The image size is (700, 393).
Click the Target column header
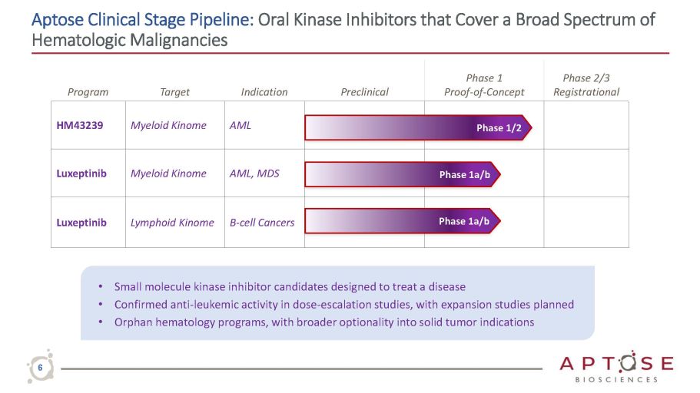(174, 92)
